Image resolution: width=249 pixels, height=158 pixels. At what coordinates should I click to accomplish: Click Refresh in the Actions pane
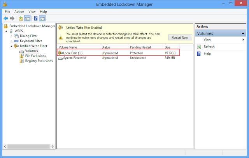tap(209, 47)
